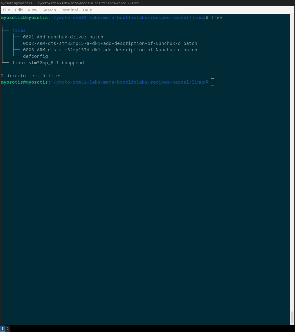Open the Help menu
295x332 pixels.
point(88,10)
